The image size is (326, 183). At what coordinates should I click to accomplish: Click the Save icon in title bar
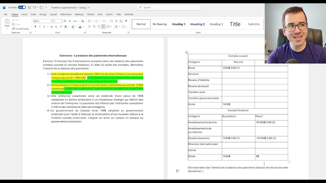coord(29,7)
